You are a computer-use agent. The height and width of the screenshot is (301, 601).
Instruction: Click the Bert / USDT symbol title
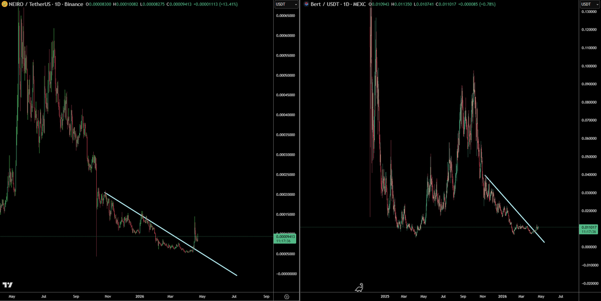pos(325,4)
